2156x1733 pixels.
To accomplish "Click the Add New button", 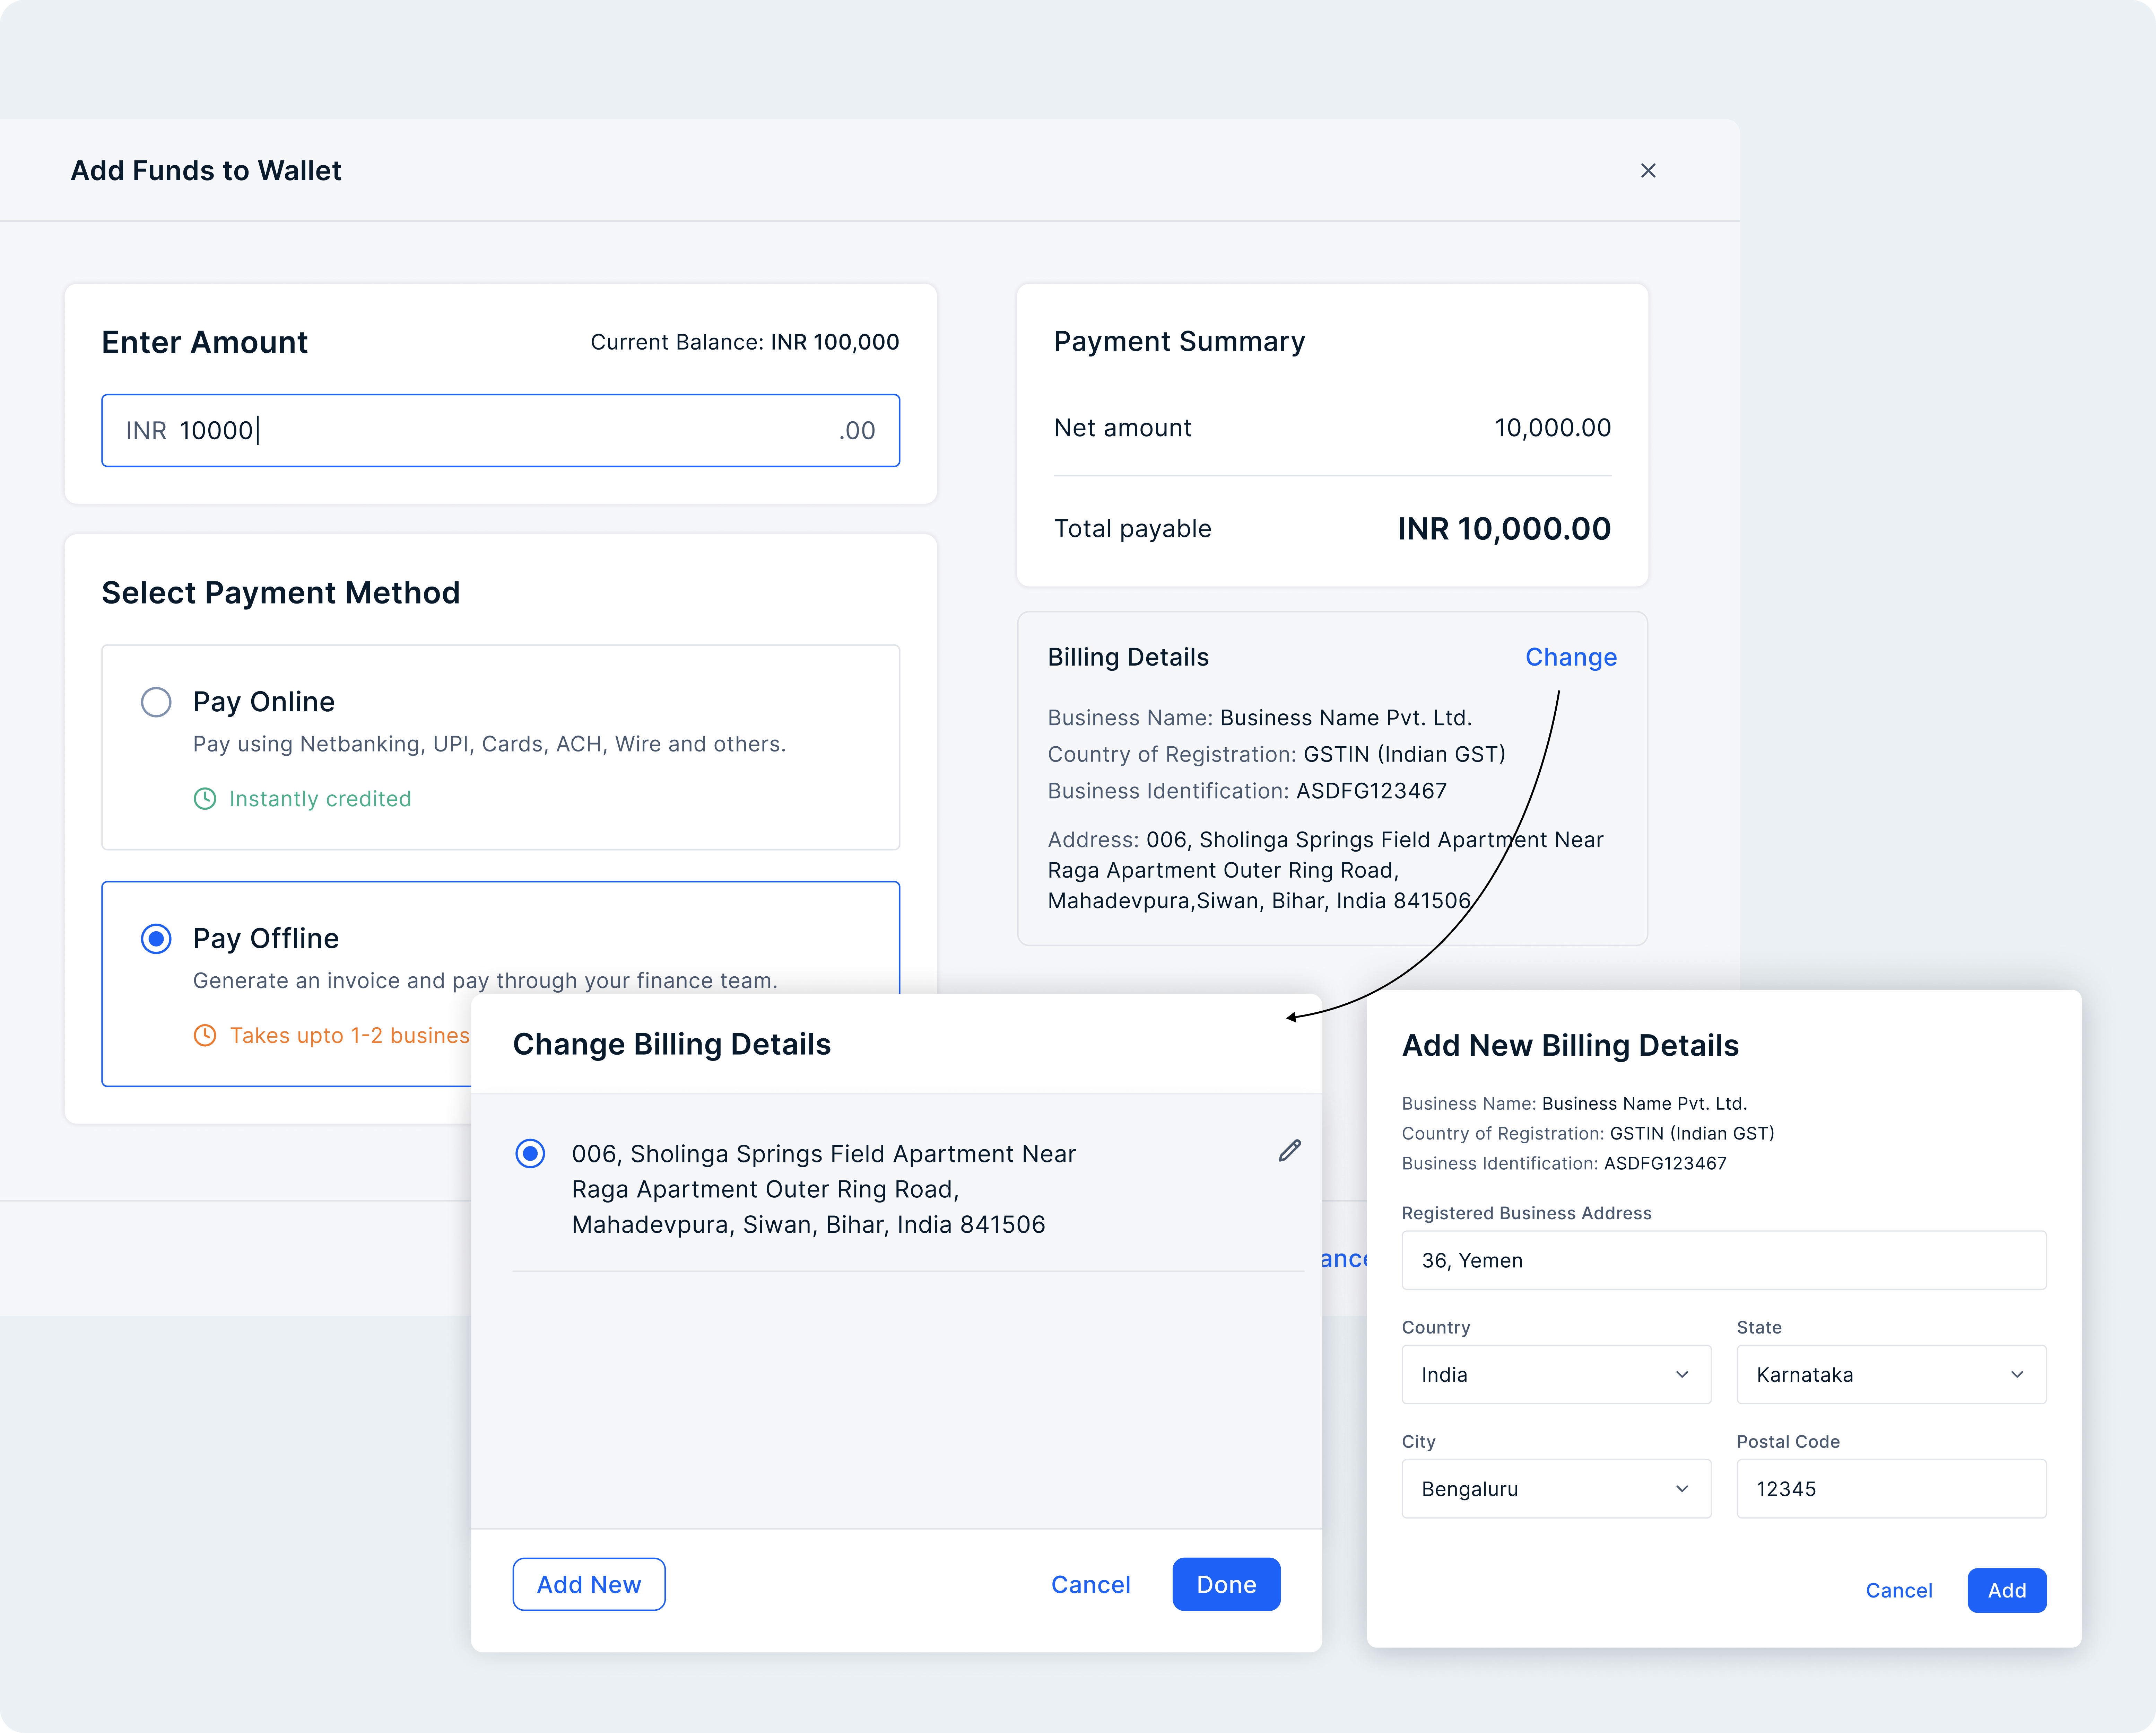I will point(589,1584).
